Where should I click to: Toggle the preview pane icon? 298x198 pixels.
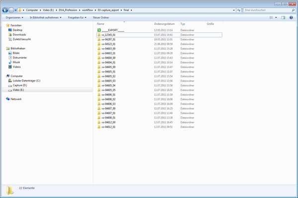[283, 17]
